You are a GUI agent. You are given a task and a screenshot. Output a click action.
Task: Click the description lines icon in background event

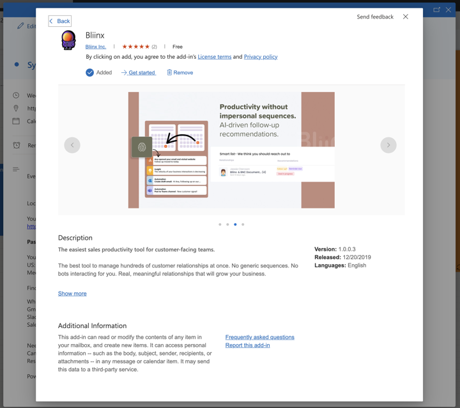(x=16, y=169)
